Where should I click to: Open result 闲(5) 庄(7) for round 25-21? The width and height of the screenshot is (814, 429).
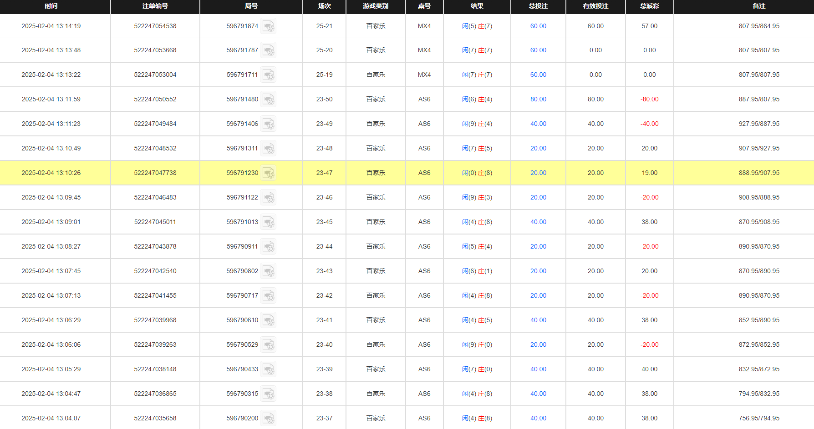click(477, 26)
